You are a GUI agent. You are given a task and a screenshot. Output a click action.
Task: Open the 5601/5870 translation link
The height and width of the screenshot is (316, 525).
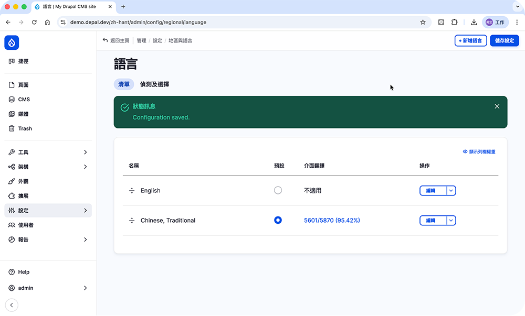tap(332, 221)
